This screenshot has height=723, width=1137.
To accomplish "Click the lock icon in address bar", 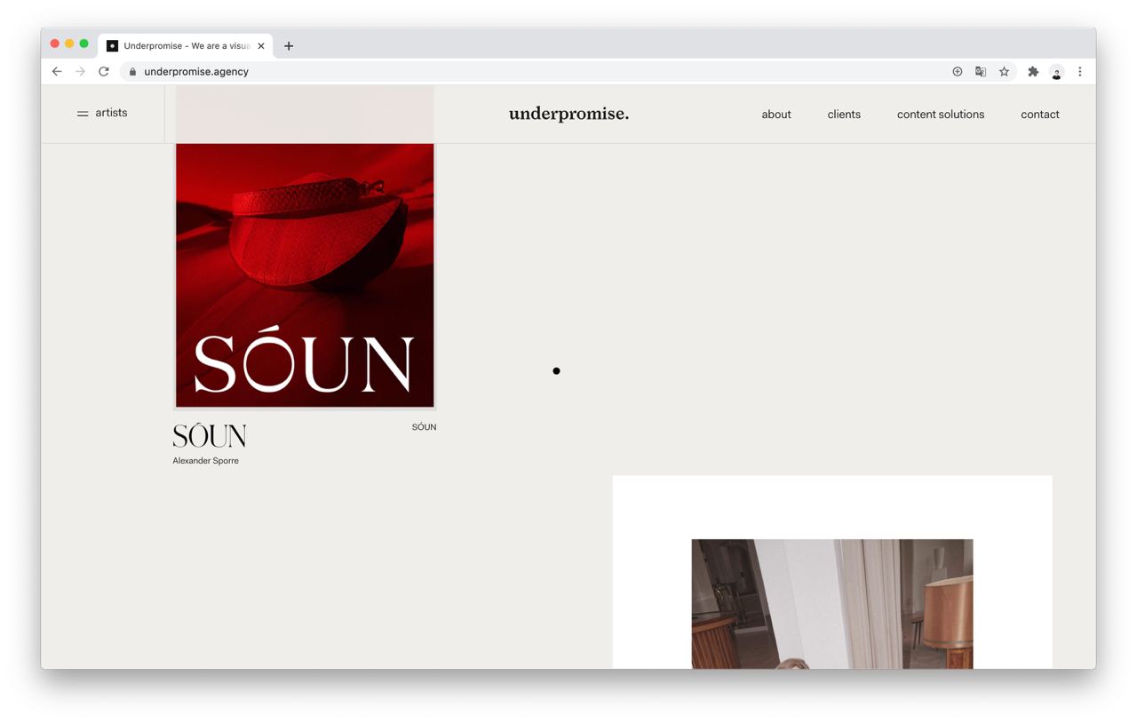I will point(132,72).
